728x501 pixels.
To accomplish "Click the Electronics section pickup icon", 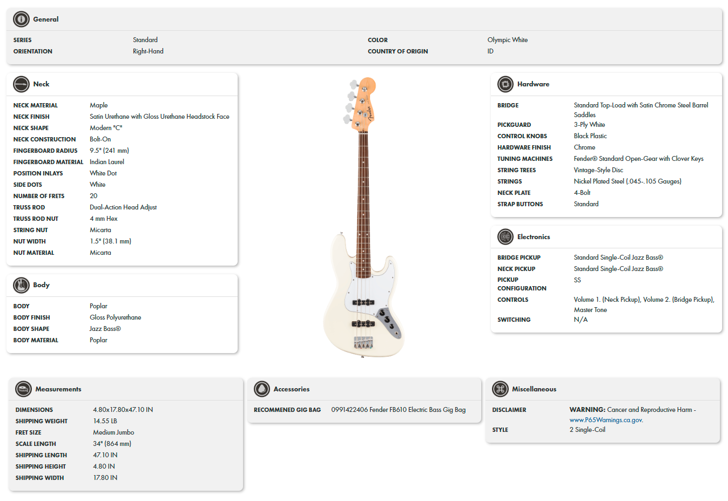I will (505, 236).
